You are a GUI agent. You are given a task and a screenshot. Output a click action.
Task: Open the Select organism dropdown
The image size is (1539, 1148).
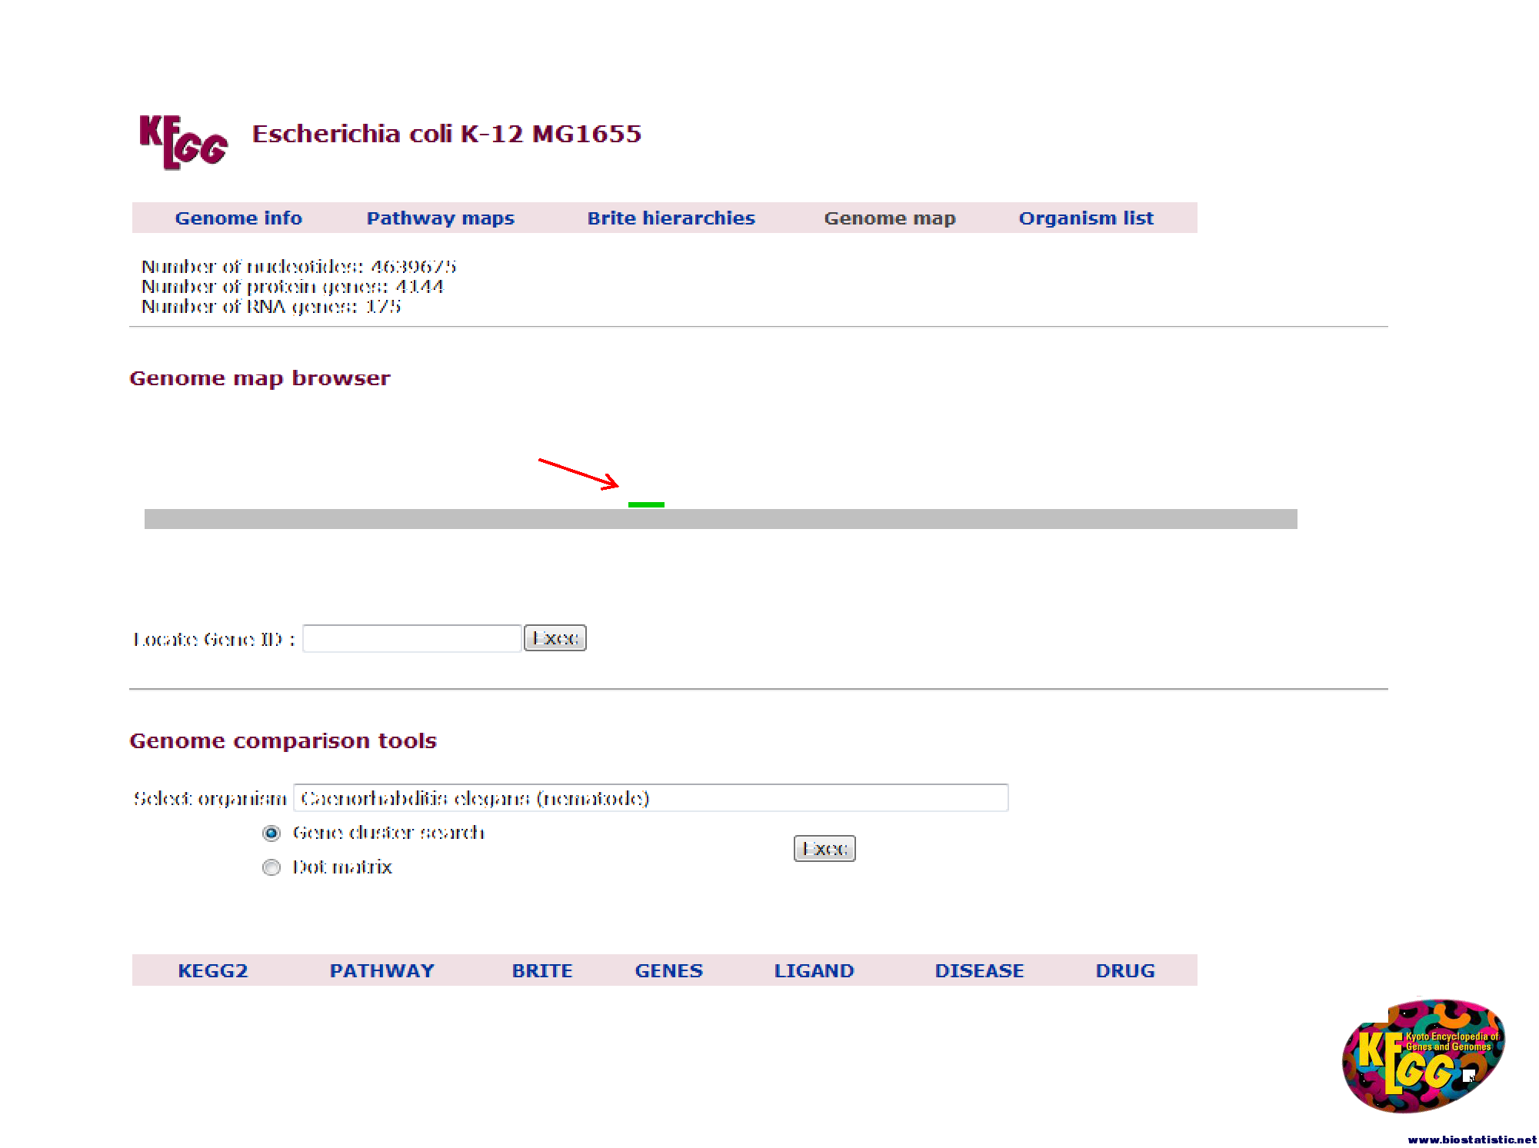point(651,798)
